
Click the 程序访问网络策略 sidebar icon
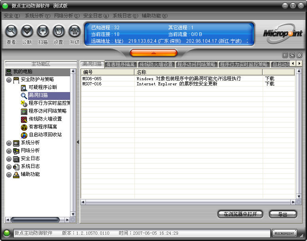click(x=24, y=111)
